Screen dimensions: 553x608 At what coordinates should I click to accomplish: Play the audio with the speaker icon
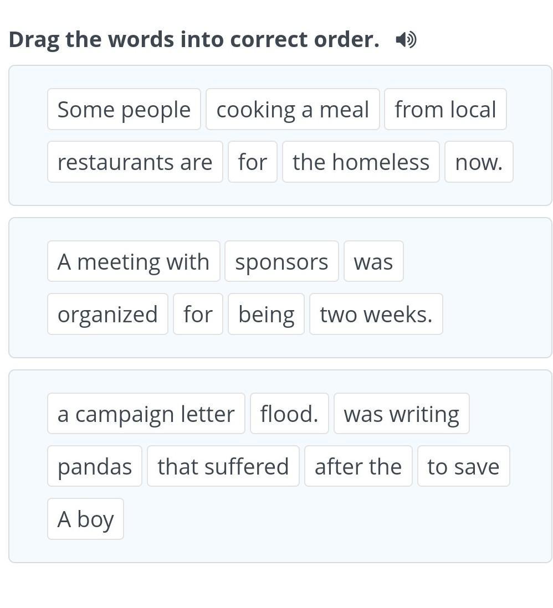pyautogui.click(x=406, y=40)
